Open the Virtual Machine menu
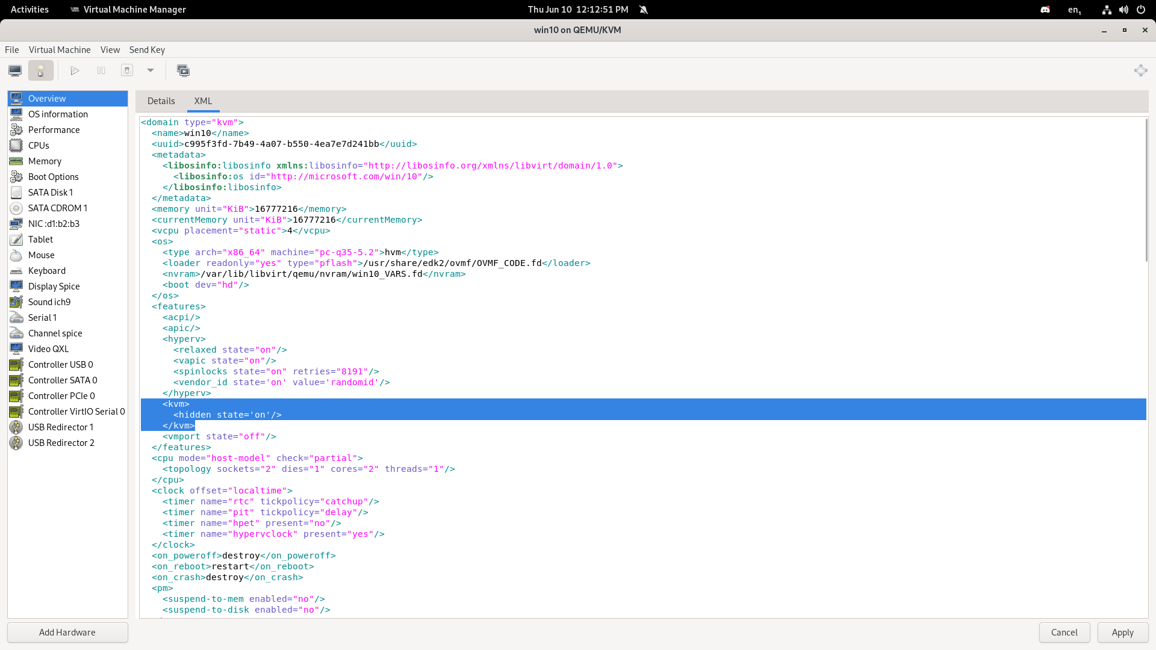Image resolution: width=1156 pixels, height=650 pixels. (x=60, y=50)
